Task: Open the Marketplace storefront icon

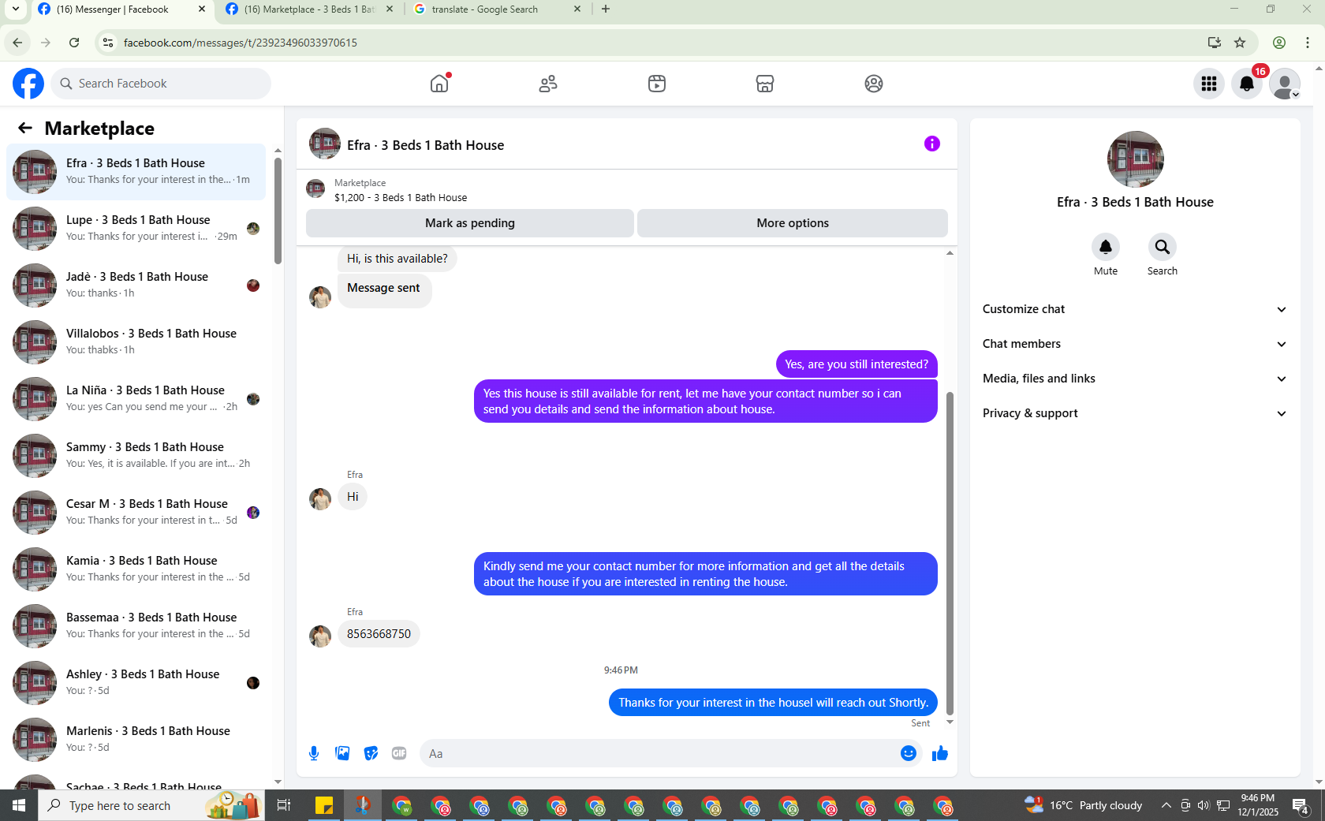Action: pos(765,84)
